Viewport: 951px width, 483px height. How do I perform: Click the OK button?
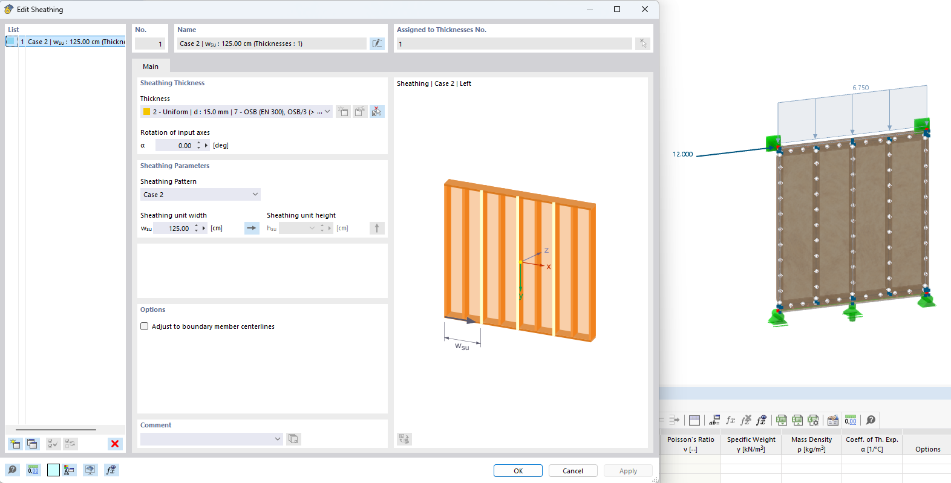(518, 471)
